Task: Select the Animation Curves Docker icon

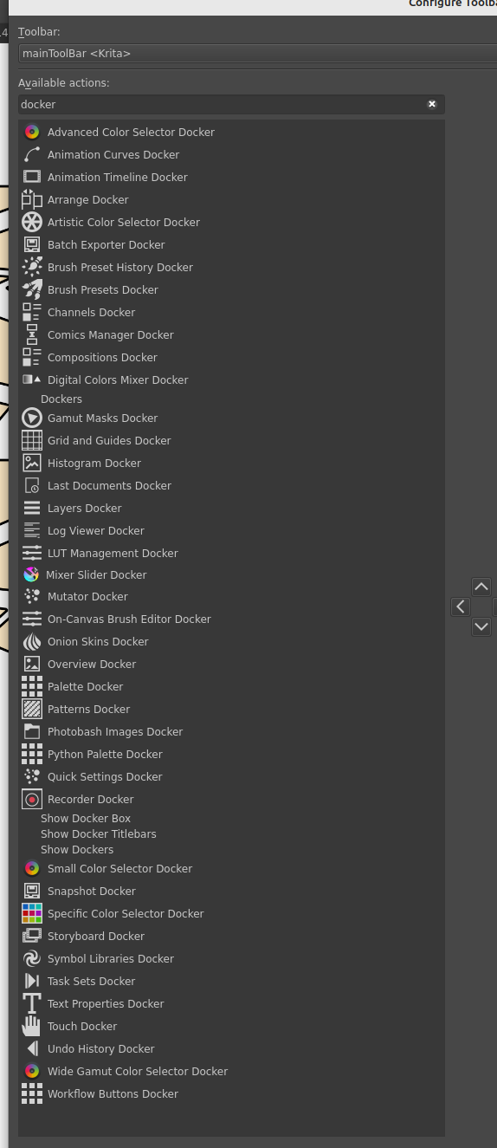Action: pyautogui.click(x=32, y=155)
